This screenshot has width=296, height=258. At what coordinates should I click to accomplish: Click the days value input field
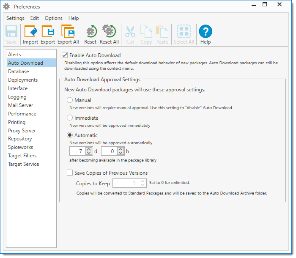(77, 151)
